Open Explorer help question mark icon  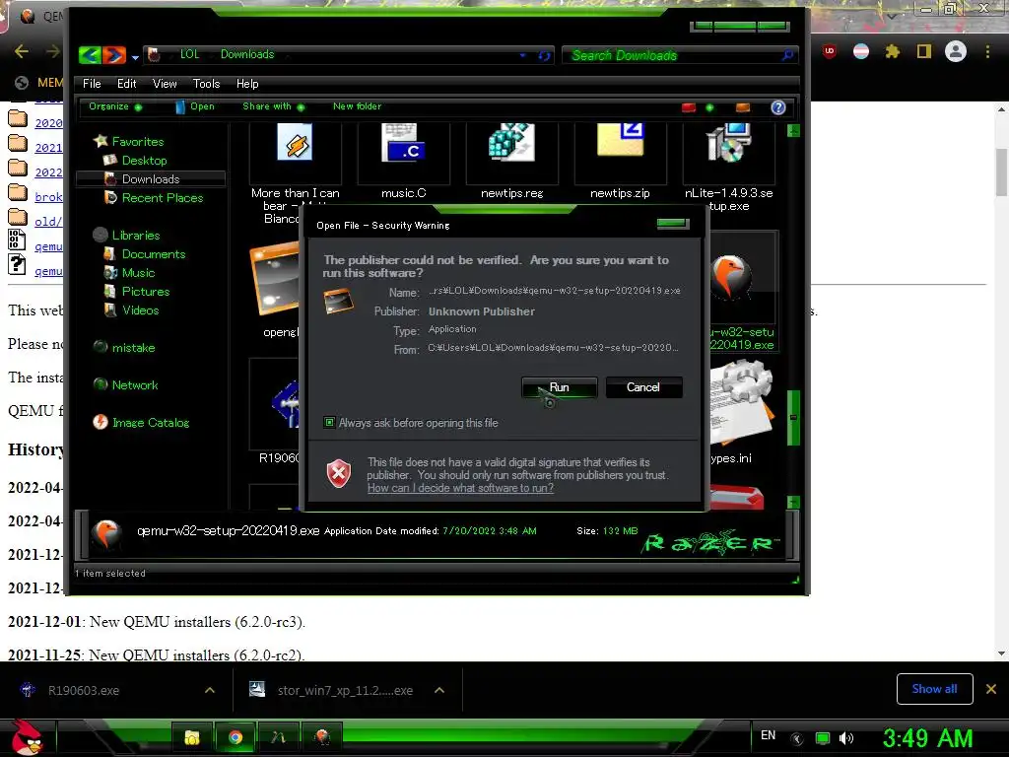pyautogui.click(x=778, y=107)
